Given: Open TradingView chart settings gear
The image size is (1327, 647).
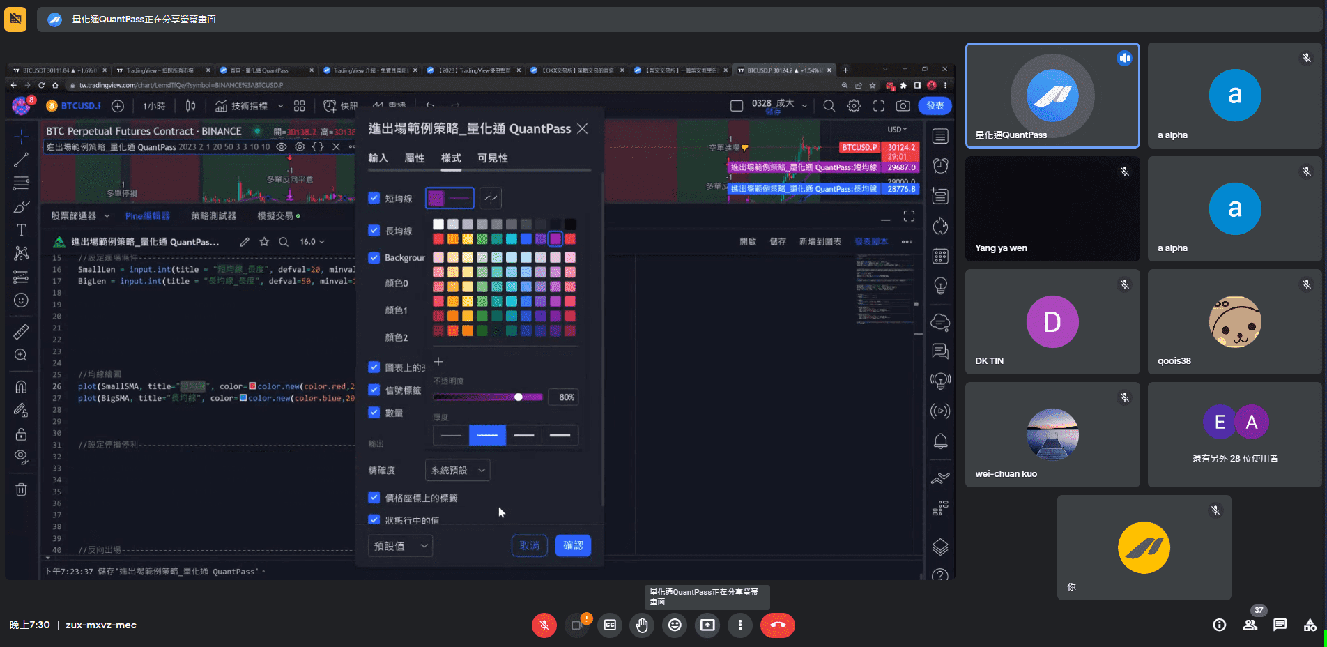Looking at the screenshot, I should tap(854, 106).
